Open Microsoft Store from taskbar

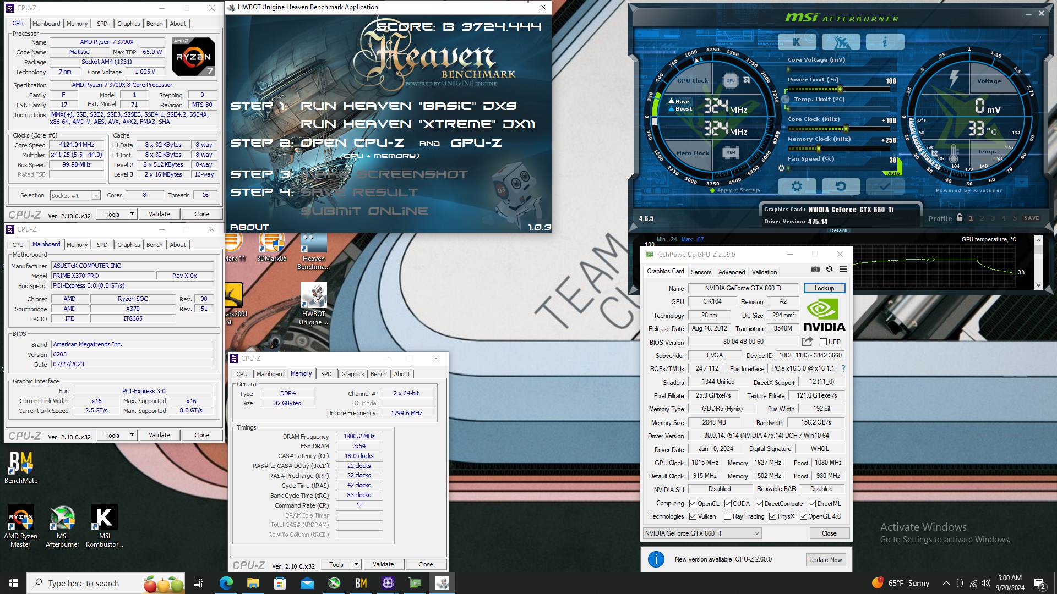click(x=280, y=583)
